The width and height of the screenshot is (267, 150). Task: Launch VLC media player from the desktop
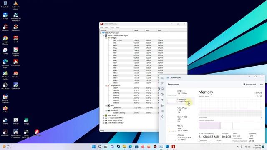click(x=16, y=5)
